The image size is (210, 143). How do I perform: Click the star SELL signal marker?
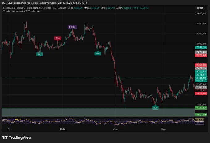coord(72,27)
